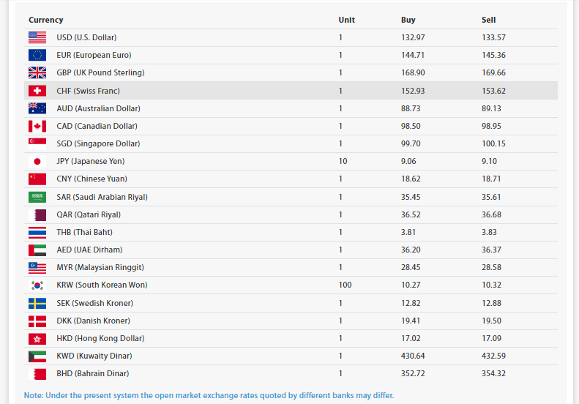Click the U.S. flag icon
Viewport: 579px width, 404px height.
[37, 37]
